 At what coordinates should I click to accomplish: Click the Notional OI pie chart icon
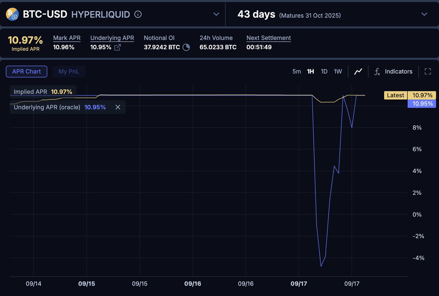point(185,47)
